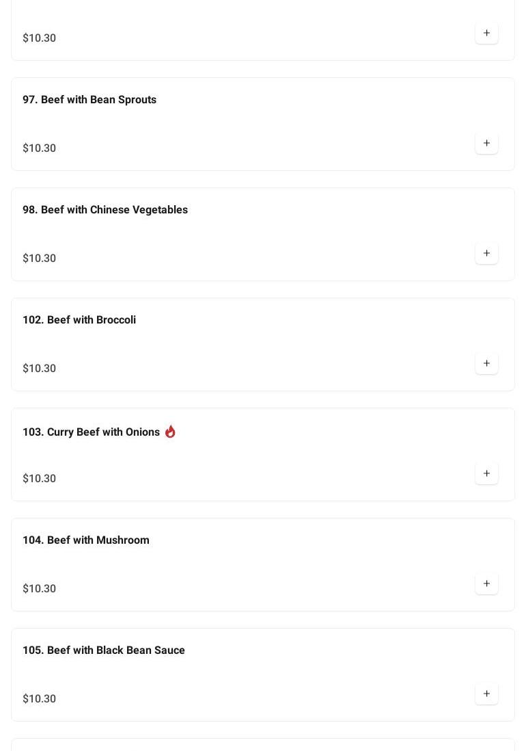Click plus button above Beef with Bean Sprouts card

(486, 34)
